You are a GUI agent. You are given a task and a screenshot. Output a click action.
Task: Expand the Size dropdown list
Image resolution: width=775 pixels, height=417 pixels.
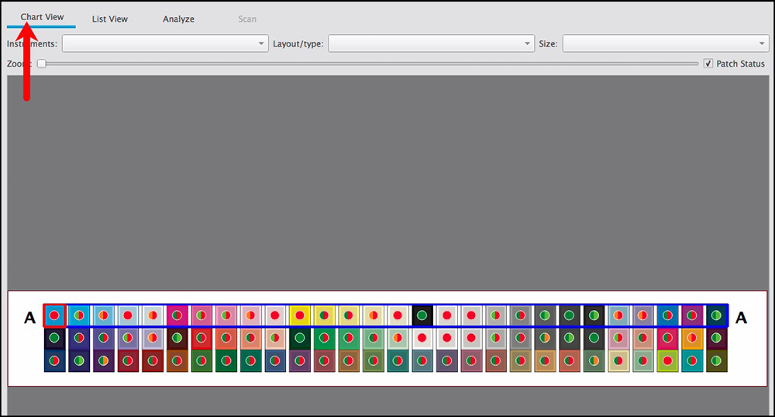click(x=664, y=44)
